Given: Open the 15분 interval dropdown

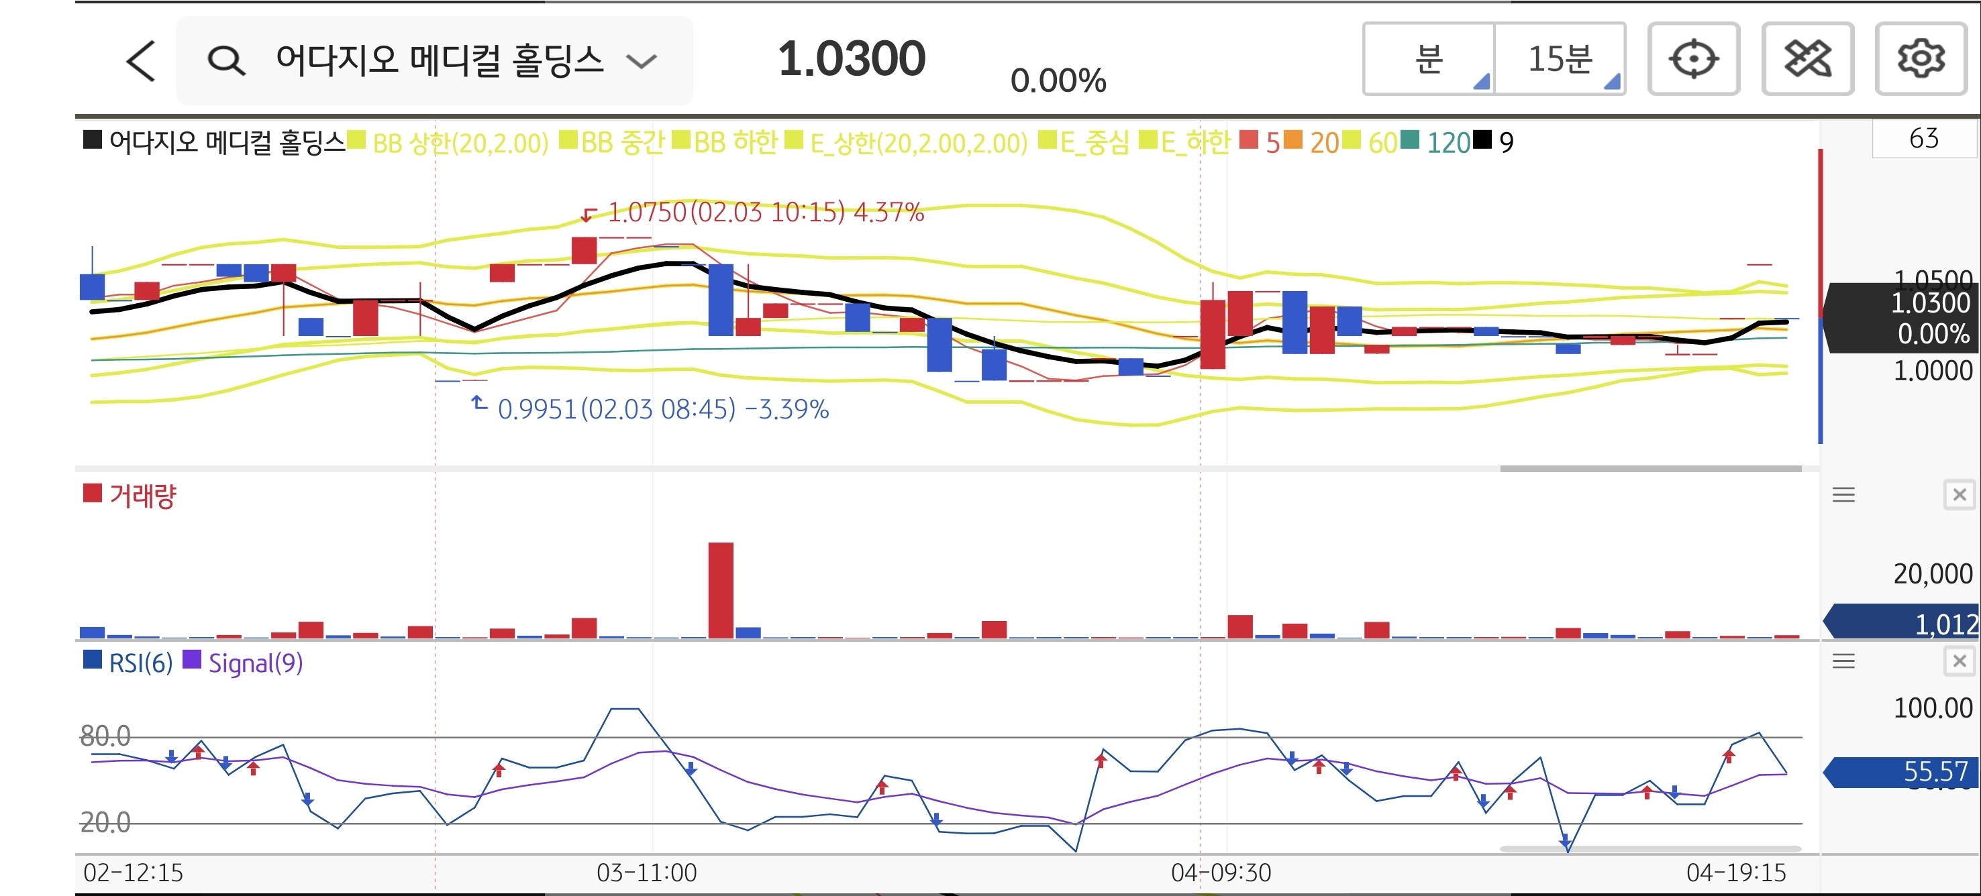Looking at the screenshot, I should tap(1560, 59).
